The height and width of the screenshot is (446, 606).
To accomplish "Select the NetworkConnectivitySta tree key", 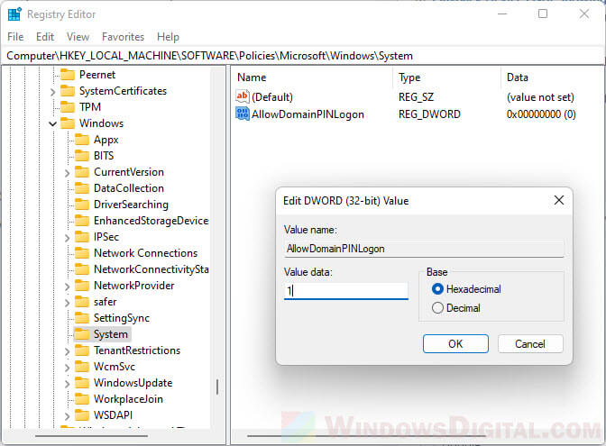I will (151, 269).
